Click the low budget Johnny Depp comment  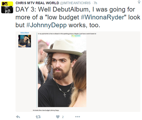click(x=46, y=110)
